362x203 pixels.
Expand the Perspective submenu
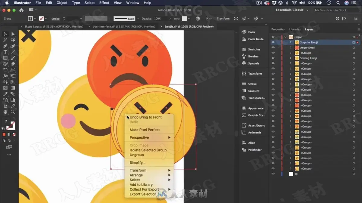point(149,137)
